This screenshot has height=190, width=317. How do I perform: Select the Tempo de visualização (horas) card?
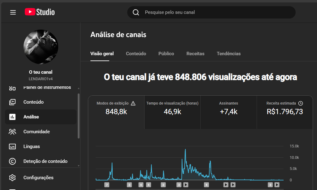point(172,112)
